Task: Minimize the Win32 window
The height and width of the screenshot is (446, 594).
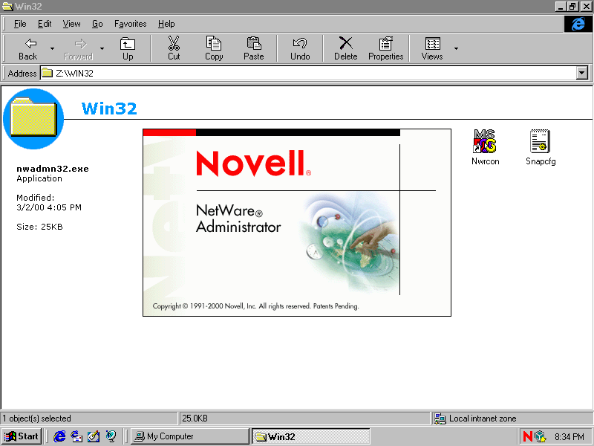Action: coord(561,7)
